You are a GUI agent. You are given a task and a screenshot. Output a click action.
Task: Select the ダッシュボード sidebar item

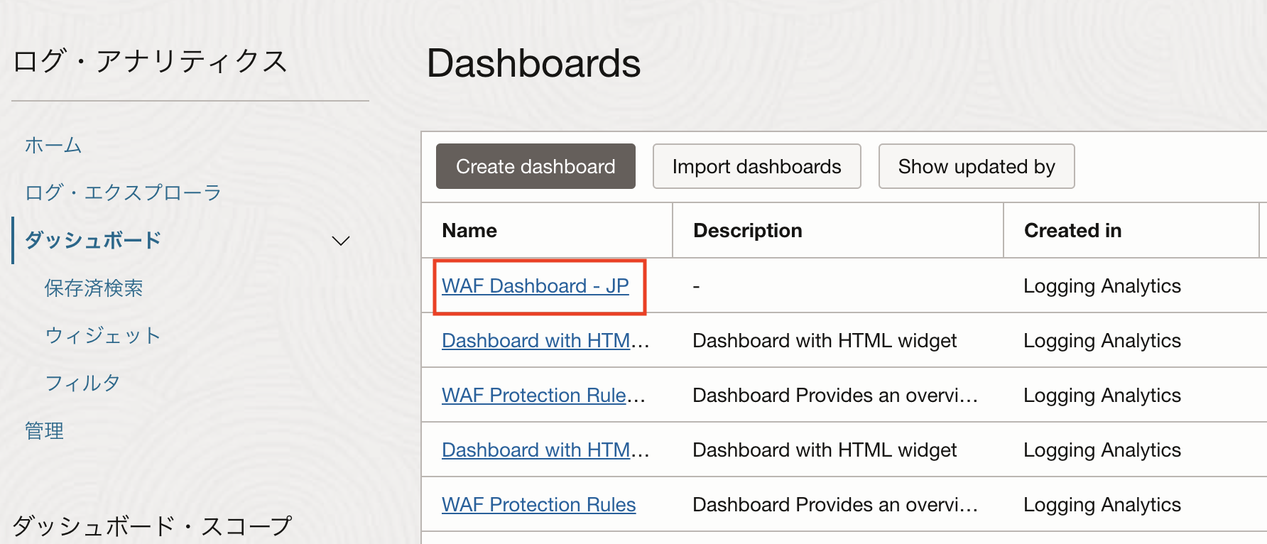[x=93, y=240]
